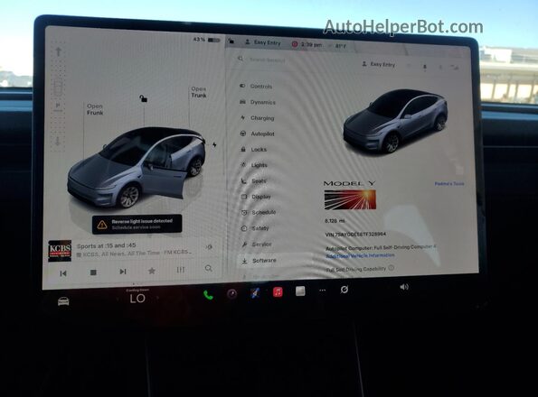Screen dimensions: 538x397
Task: Favorite the KCBS station with star icon
Action: [x=151, y=271]
